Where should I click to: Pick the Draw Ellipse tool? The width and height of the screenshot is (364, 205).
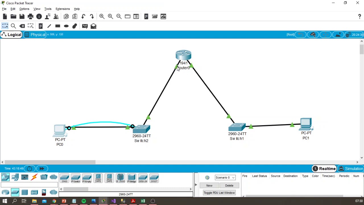(66, 26)
